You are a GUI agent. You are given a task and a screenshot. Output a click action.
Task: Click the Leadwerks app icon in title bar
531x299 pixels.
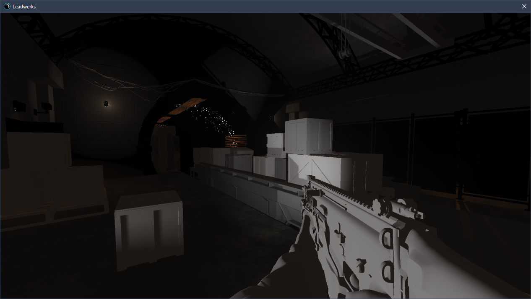click(x=7, y=6)
